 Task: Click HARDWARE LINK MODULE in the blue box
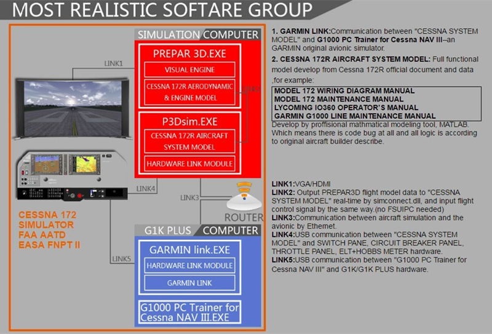(x=189, y=266)
